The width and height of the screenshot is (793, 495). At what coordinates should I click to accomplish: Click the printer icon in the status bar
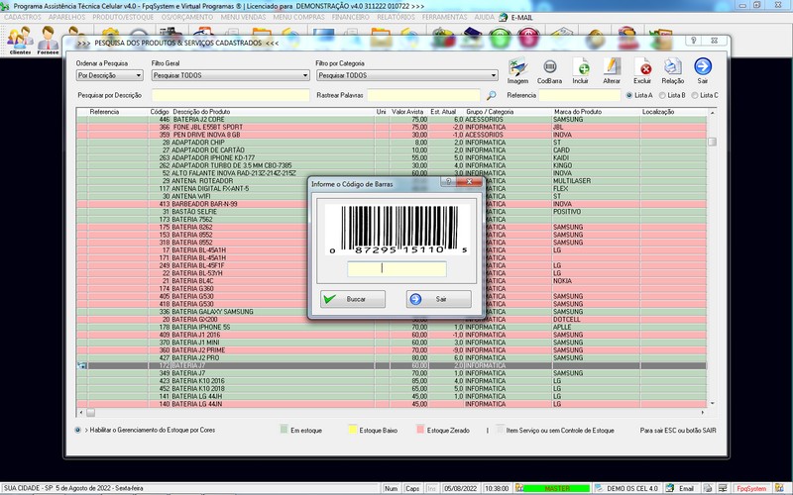coord(708,488)
